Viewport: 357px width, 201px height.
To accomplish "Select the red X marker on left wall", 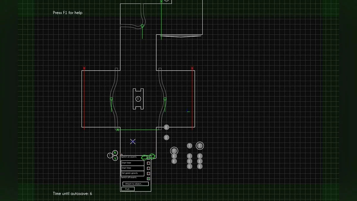I will pyautogui.click(x=84, y=68).
